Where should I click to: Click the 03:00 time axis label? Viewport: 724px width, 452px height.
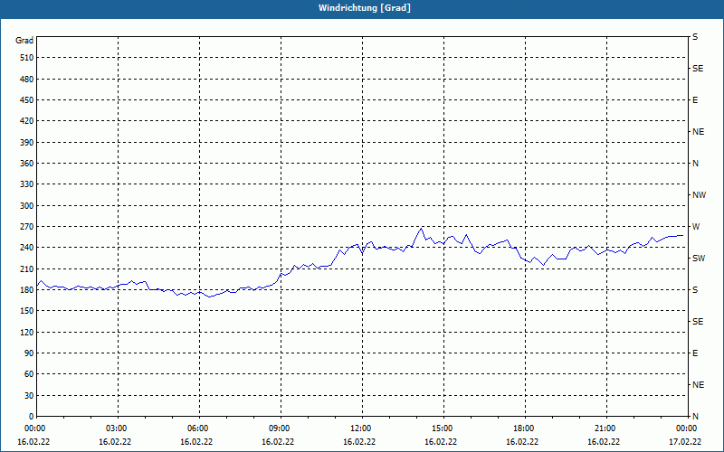point(117,428)
